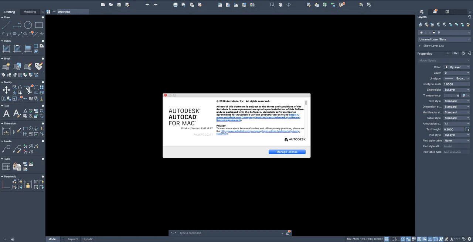Select the Polyline tool
Screen dimensions: 473x242
tap(17, 25)
